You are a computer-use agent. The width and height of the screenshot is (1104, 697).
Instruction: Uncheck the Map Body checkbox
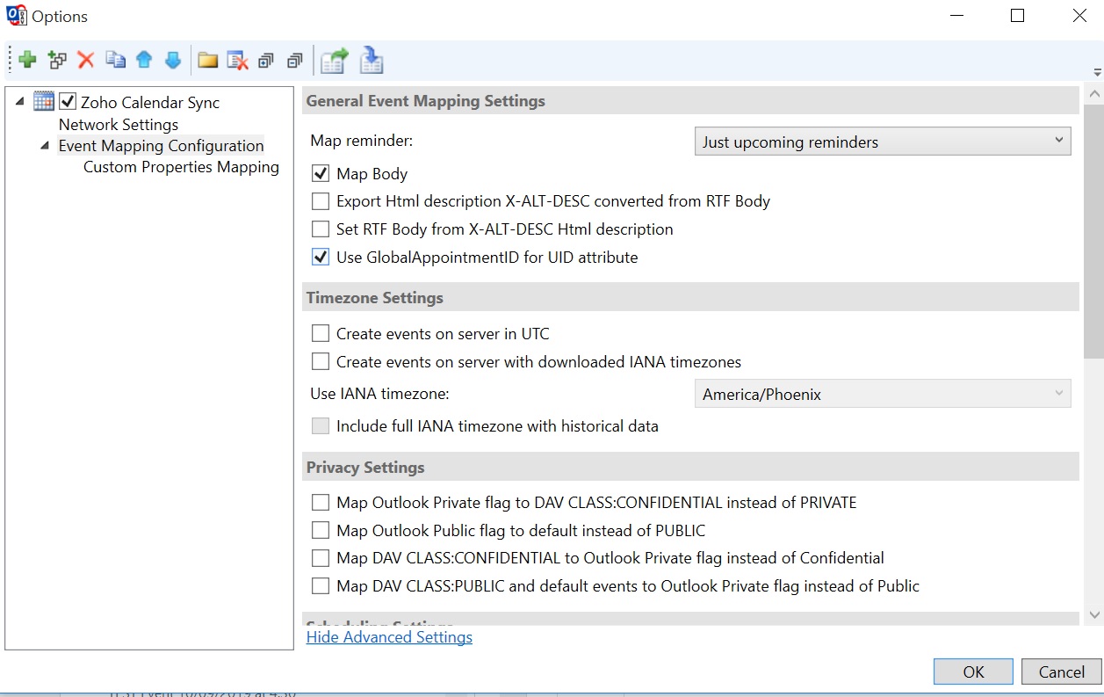[321, 174]
